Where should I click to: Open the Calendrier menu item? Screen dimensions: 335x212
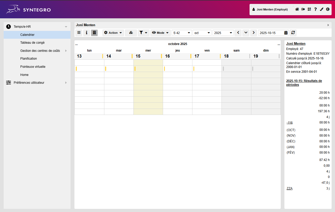(28, 35)
